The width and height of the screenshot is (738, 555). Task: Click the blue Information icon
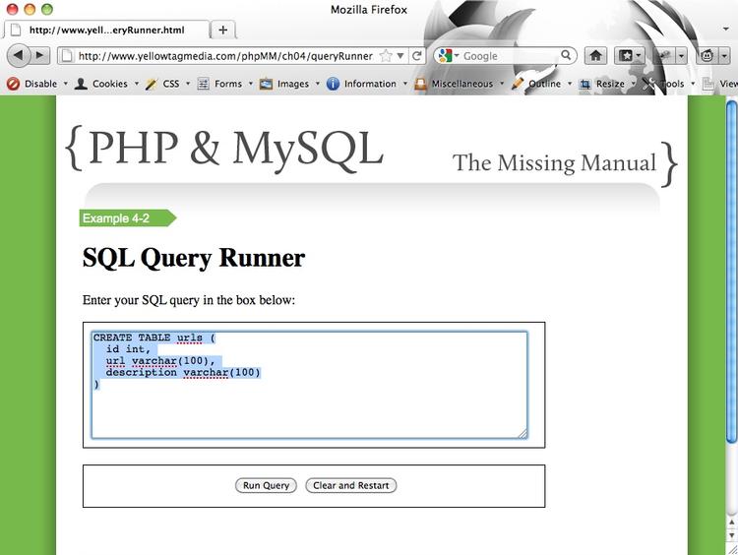coord(333,84)
